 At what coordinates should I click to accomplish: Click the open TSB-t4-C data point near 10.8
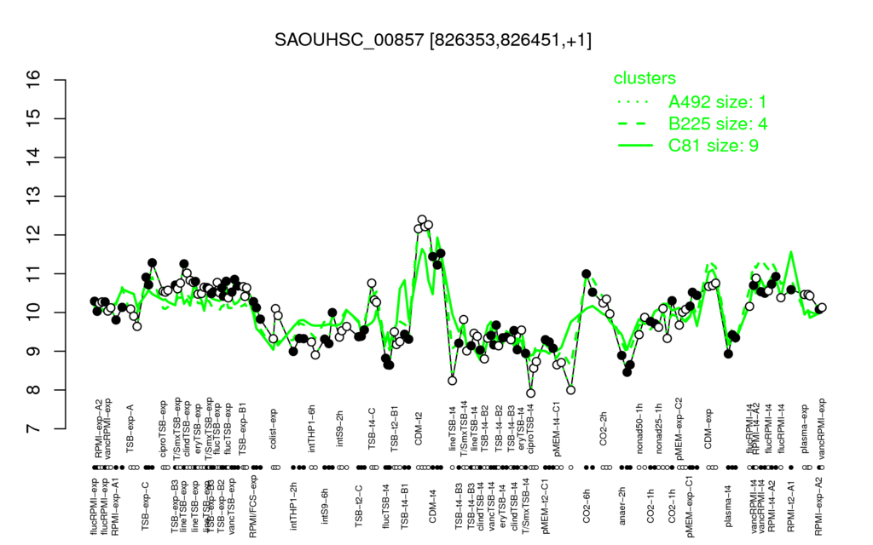pos(372,283)
